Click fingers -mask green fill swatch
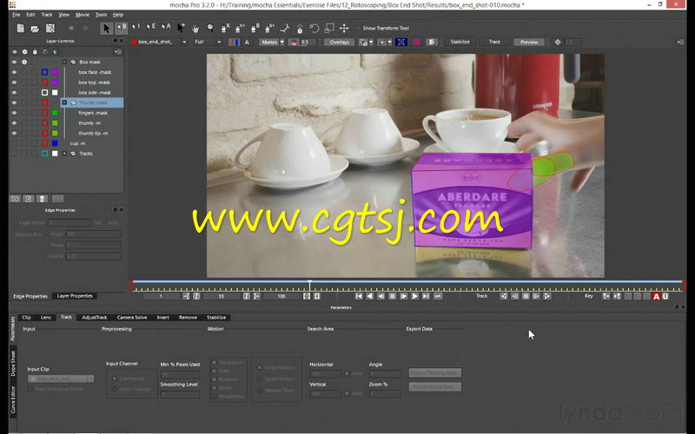The width and height of the screenshot is (695, 434). [55, 113]
